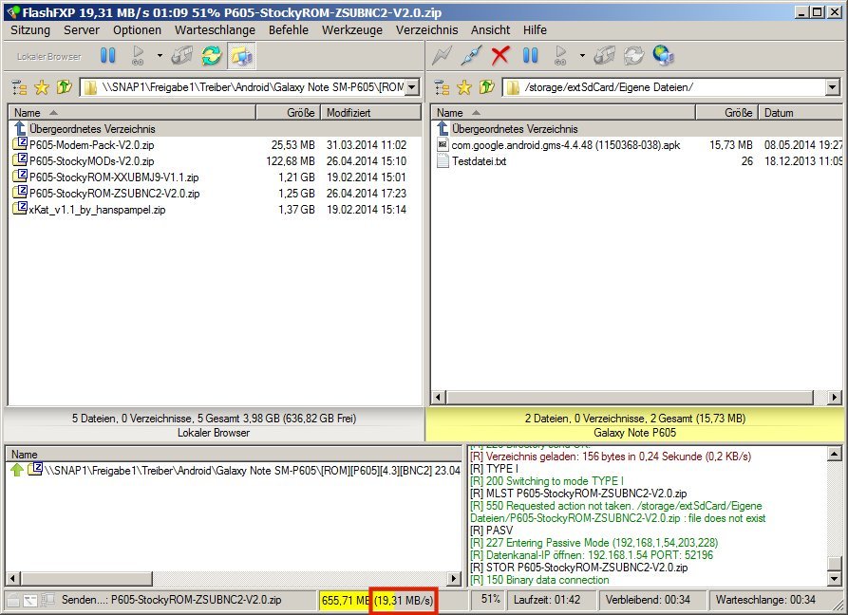This screenshot has height=615, width=848.
Task: Open the Hilfe menu
Action: coord(535,30)
